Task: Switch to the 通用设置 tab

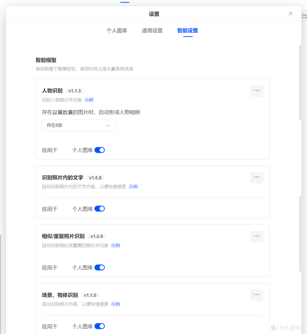Action: tap(152, 30)
